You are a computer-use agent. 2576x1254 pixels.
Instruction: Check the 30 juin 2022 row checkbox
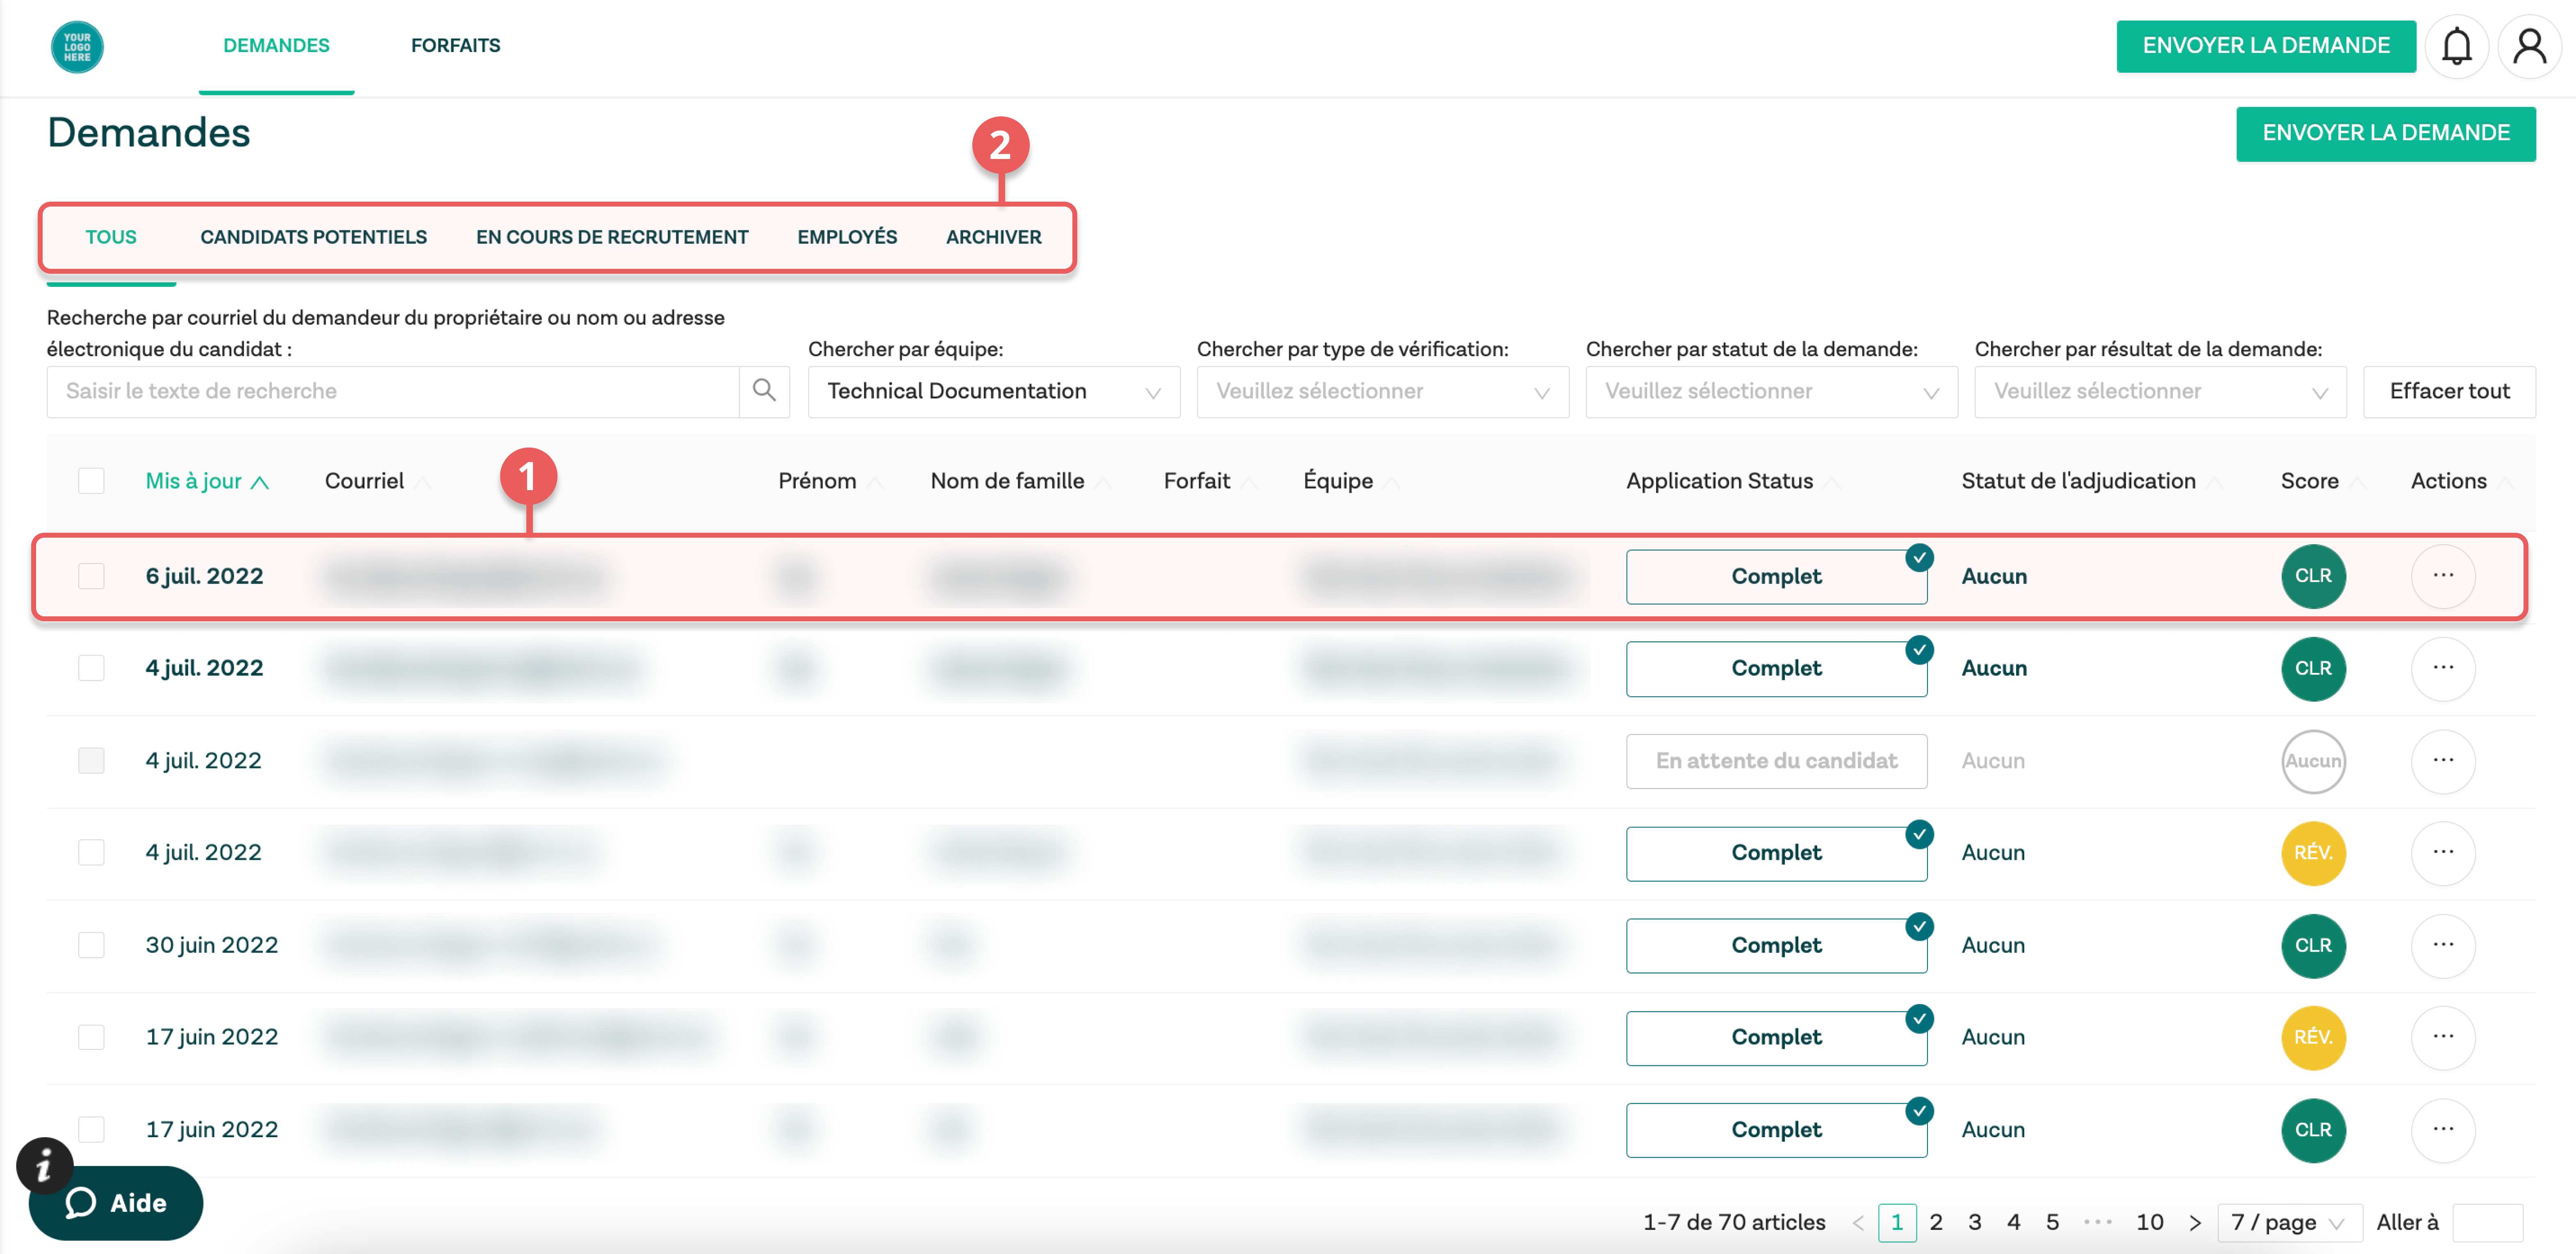pos(91,945)
